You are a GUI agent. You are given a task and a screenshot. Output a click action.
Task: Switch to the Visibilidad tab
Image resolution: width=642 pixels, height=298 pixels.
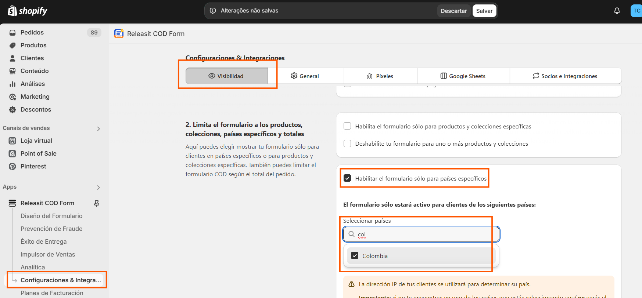coord(226,76)
